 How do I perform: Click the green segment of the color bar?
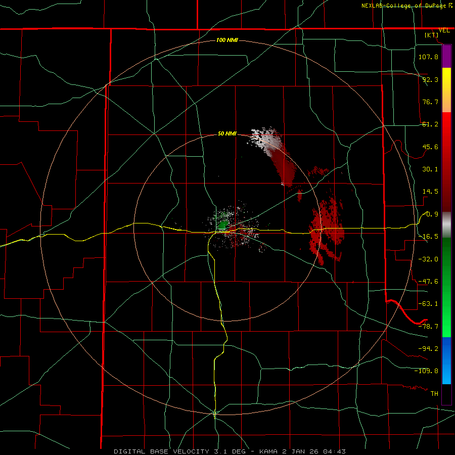click(x=446, y=287)
